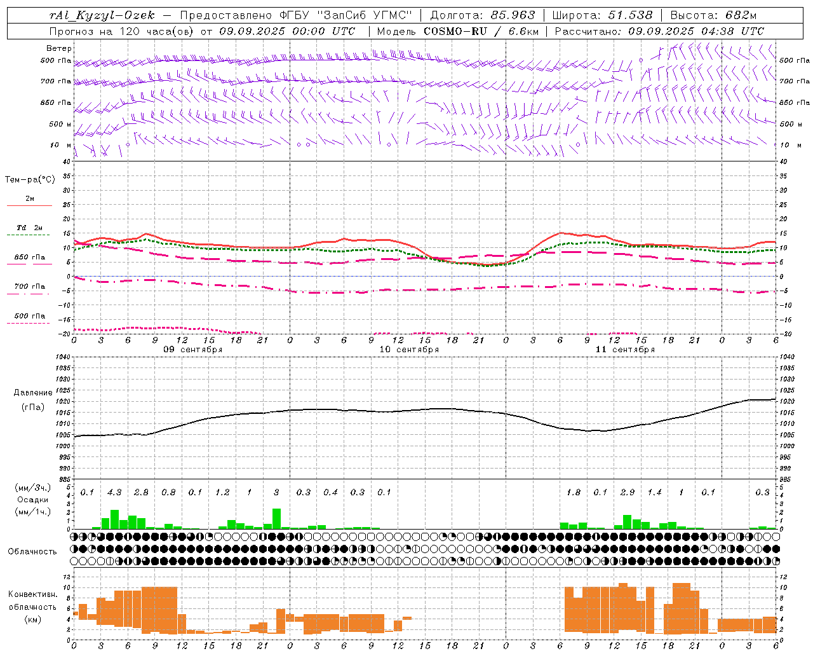The height and width of the screenshot is (651, 813).
Task: Click the (мм/1ч.) unit label
Action: [33, 512]
